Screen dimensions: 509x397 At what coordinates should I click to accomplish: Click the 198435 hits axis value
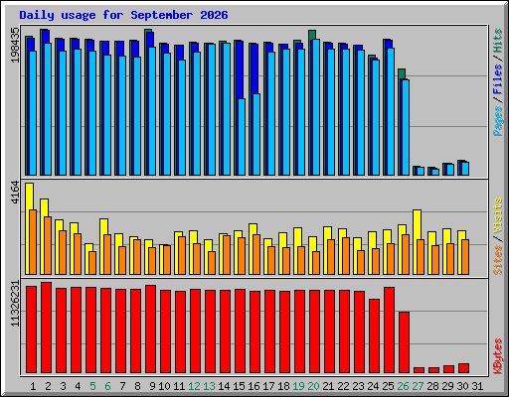pos(15,45)
